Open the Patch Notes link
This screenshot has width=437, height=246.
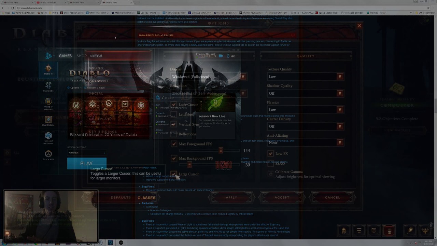(150, 168)
